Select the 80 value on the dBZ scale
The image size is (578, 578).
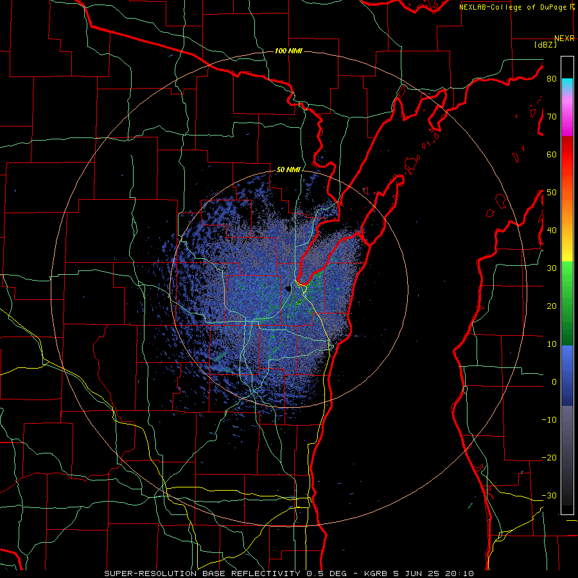552,79
